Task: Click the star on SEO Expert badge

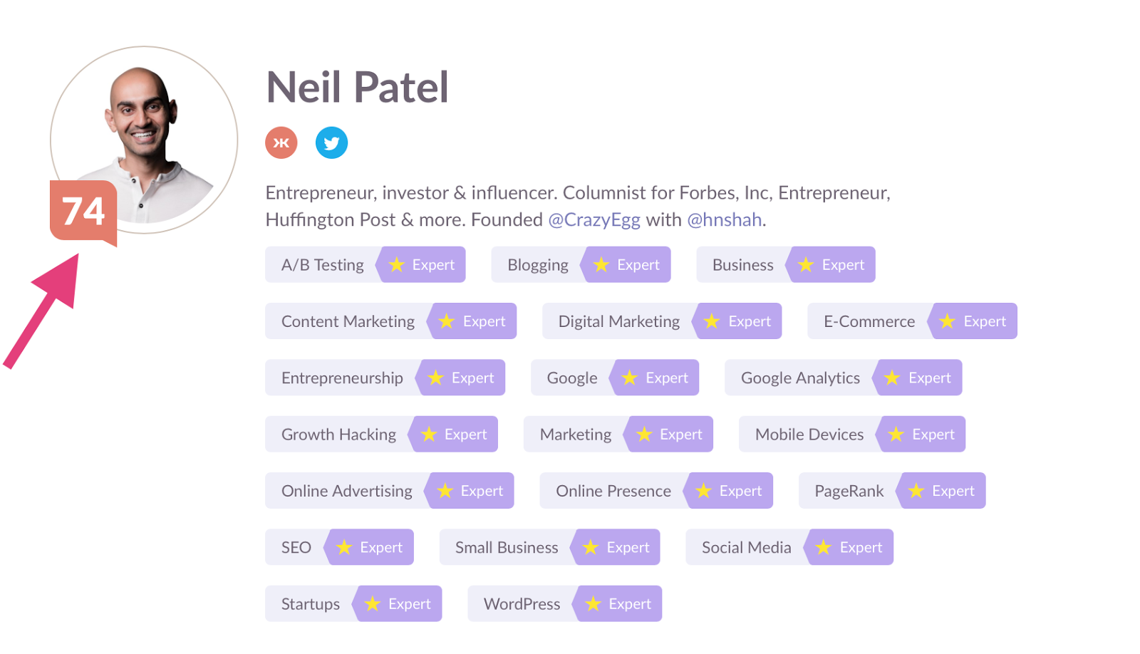Action: 344,547
